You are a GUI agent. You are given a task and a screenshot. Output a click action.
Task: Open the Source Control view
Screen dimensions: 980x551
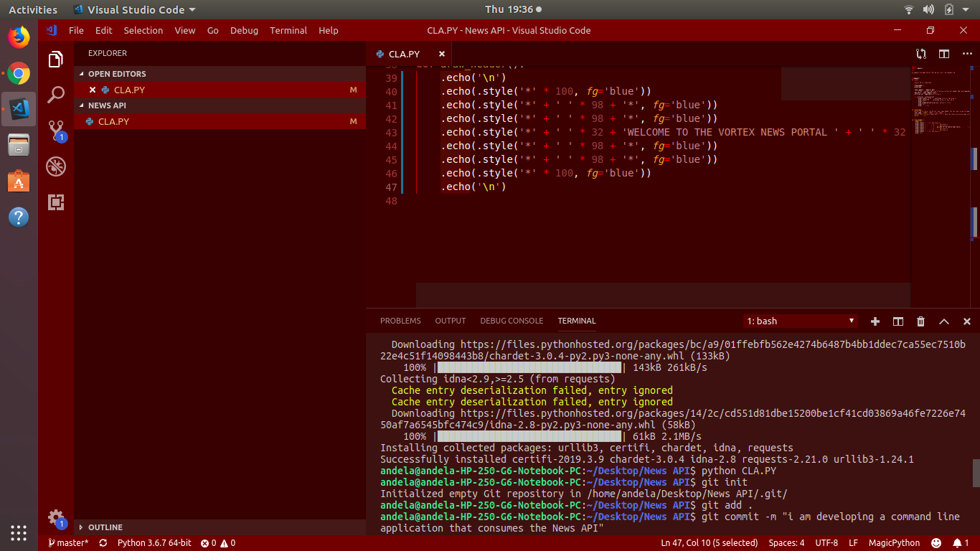pos(56,131)
